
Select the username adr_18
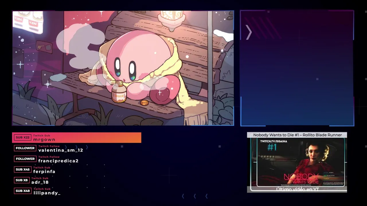40,182
